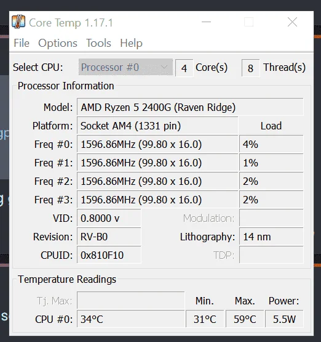Click the CPUID value 0x810F10
321x342 pixels.
click(x=109, y=255)
